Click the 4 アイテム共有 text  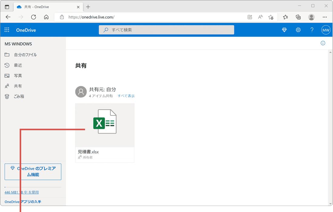pyautogui.click(x=101, y=96)
